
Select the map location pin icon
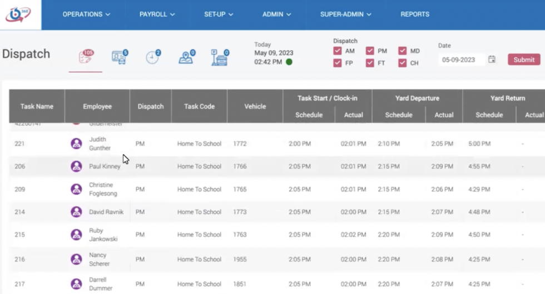click(186, 57)
